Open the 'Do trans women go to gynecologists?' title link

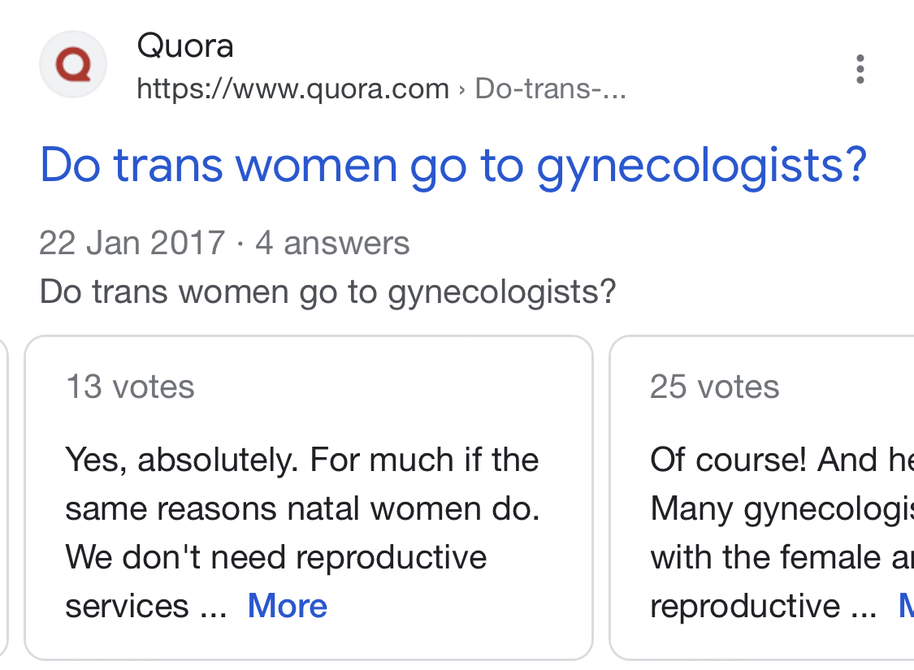coord(453,166)
